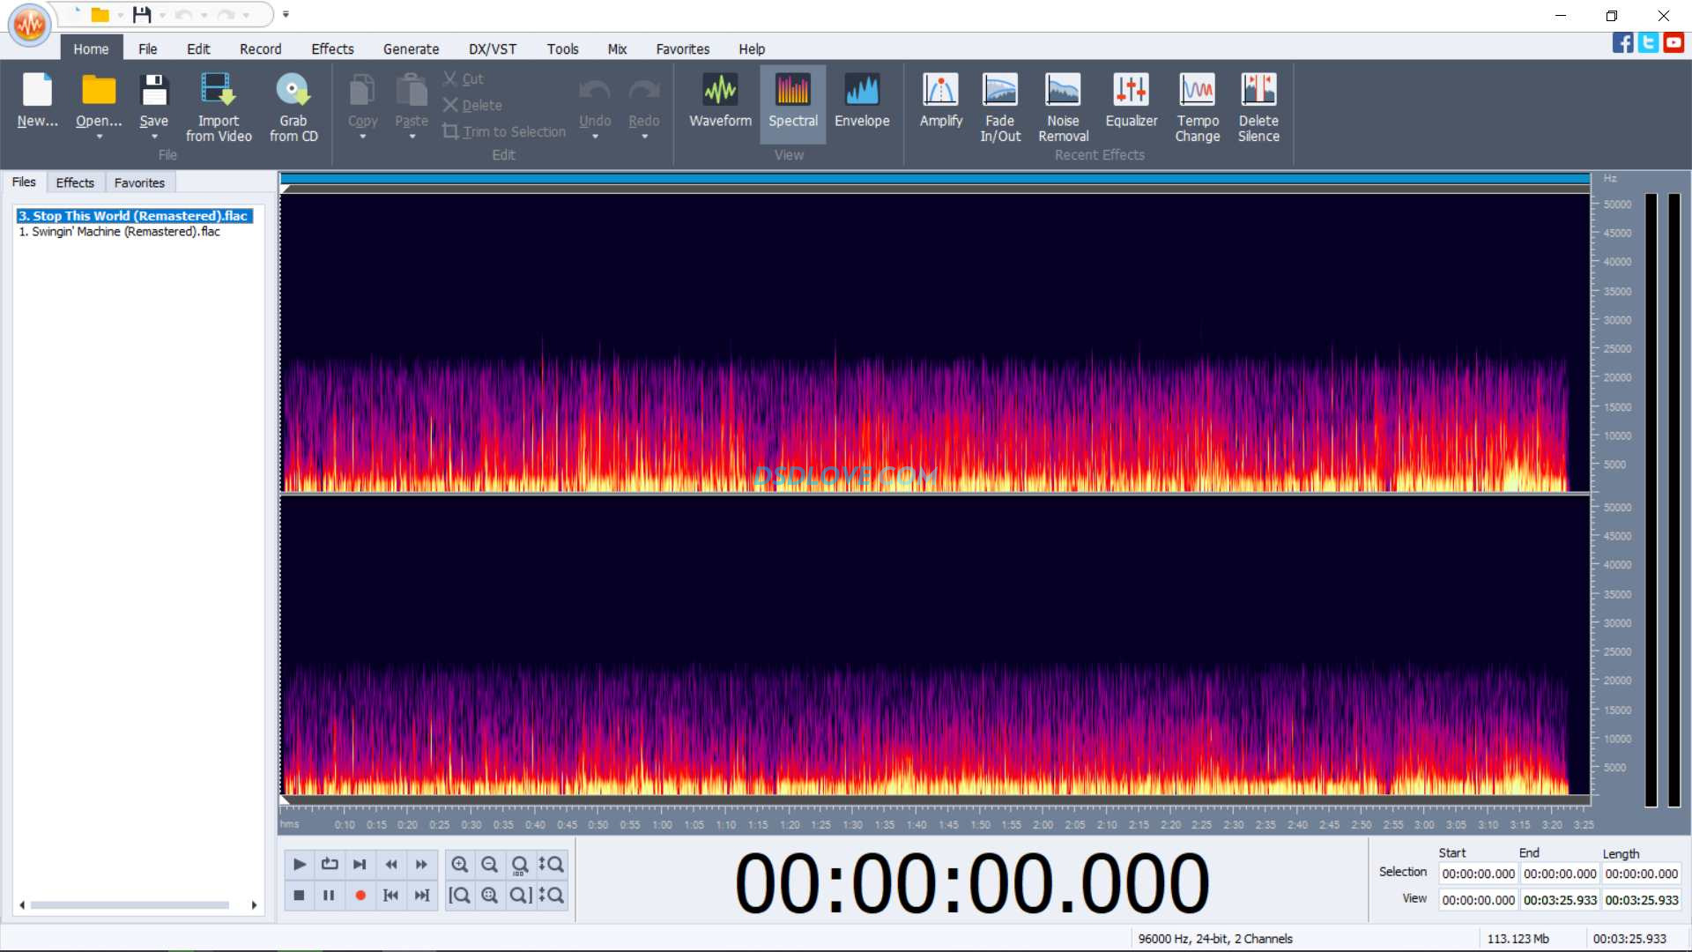Click the rewind button
The height and width of the screenshot is (952, 1692).
(390, 864)
